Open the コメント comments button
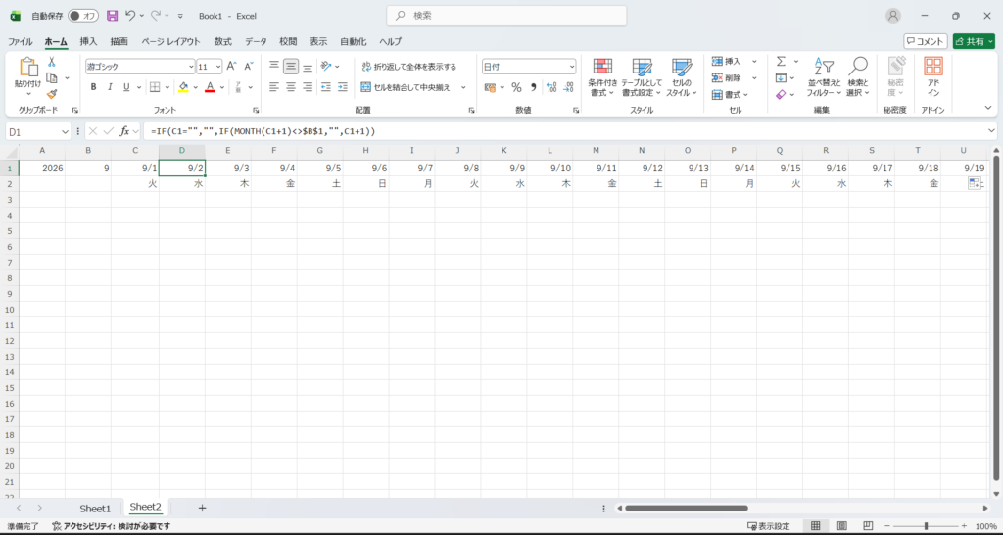The width and height of the screenshot is (1003, 535). (925, 41)
